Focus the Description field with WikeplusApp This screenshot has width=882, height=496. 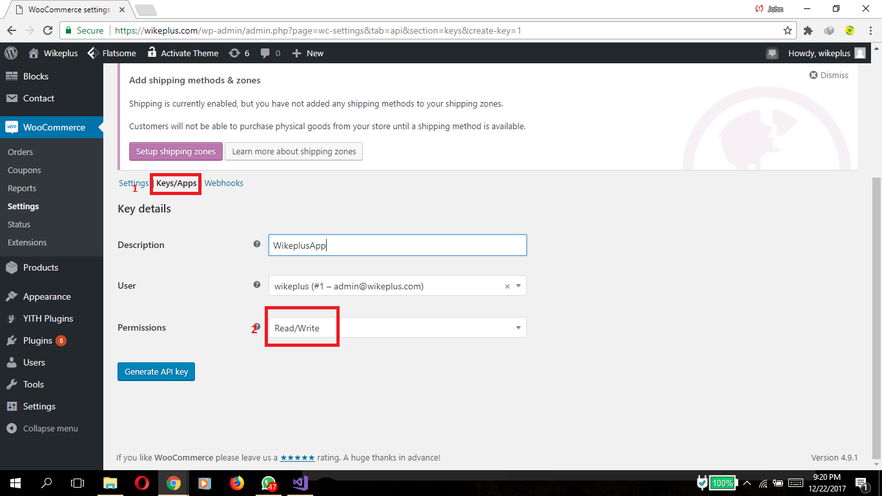pos(397,245)
